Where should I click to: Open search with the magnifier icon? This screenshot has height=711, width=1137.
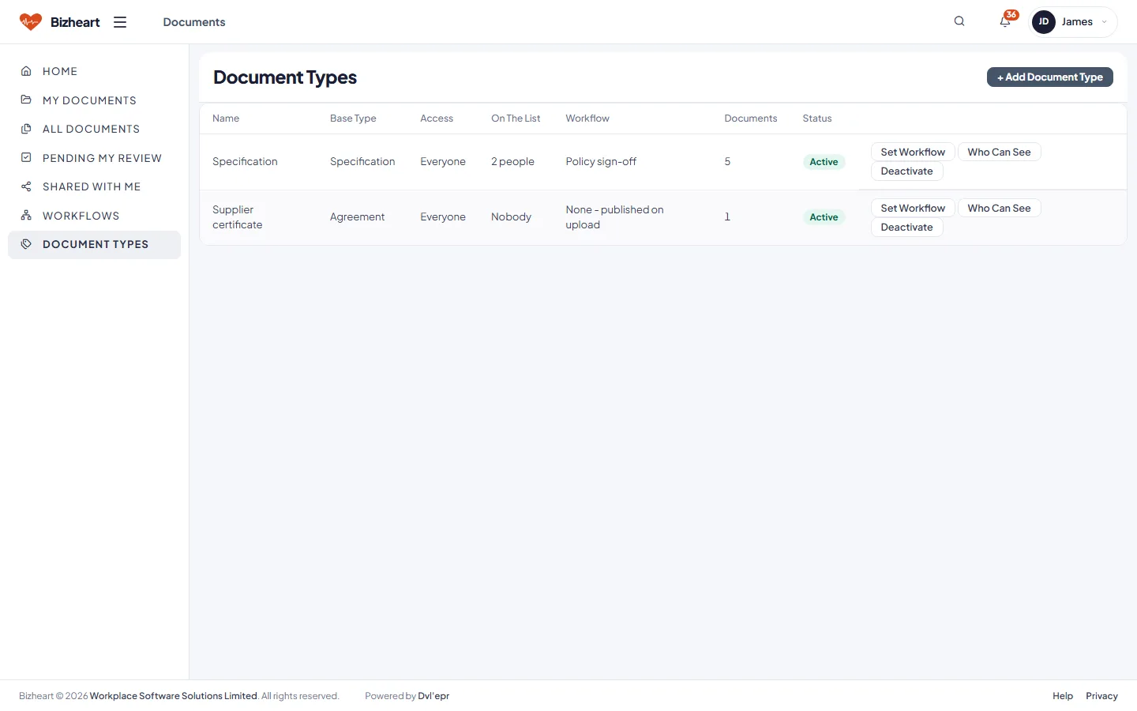[959, 21]
